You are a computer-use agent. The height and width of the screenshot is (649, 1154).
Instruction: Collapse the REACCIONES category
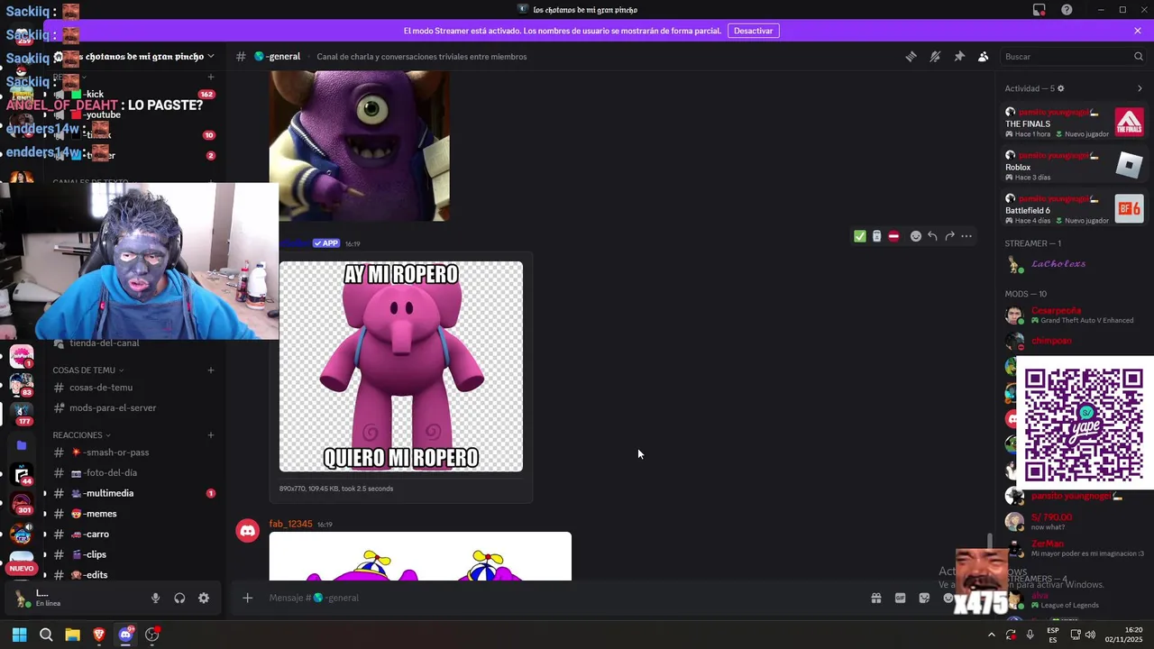82,434
